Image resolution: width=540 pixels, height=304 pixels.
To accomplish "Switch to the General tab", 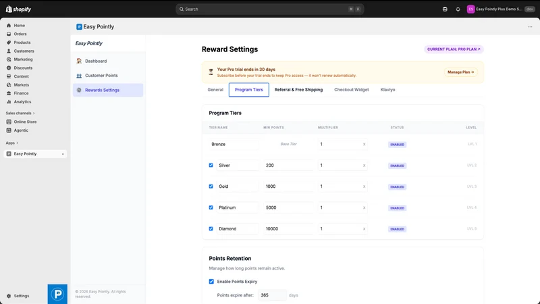I will point(215,90).
